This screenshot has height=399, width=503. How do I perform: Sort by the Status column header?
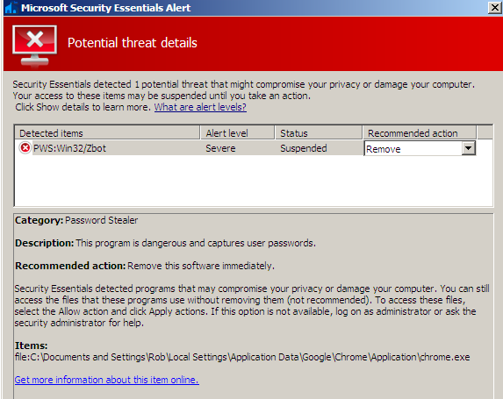(x=319, y=133)
